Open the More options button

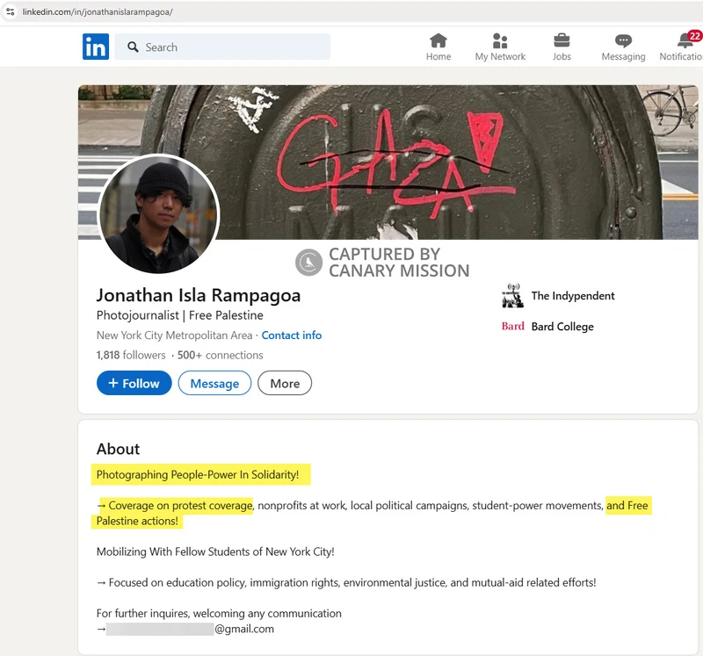pyautogui.click(x=285, y=383)
